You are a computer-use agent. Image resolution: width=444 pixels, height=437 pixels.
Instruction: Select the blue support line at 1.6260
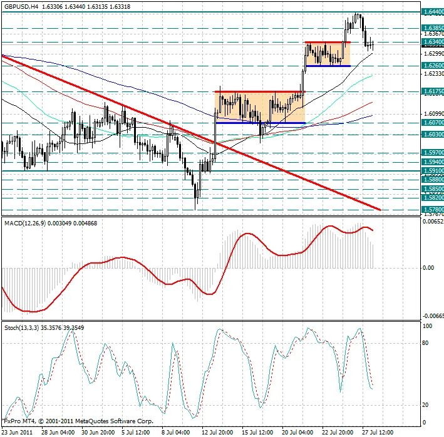coord(328,66)
